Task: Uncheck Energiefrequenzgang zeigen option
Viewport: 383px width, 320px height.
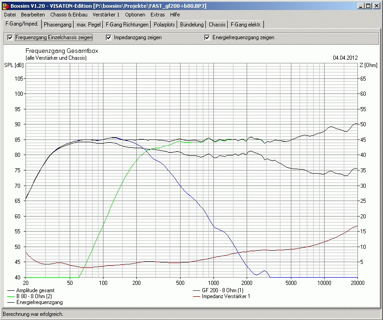Action: (207, 37)
